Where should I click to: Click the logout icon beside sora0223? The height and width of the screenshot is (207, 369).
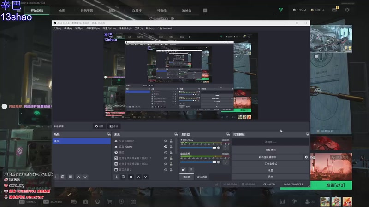coord(173,18)
